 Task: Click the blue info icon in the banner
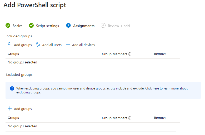12,88
